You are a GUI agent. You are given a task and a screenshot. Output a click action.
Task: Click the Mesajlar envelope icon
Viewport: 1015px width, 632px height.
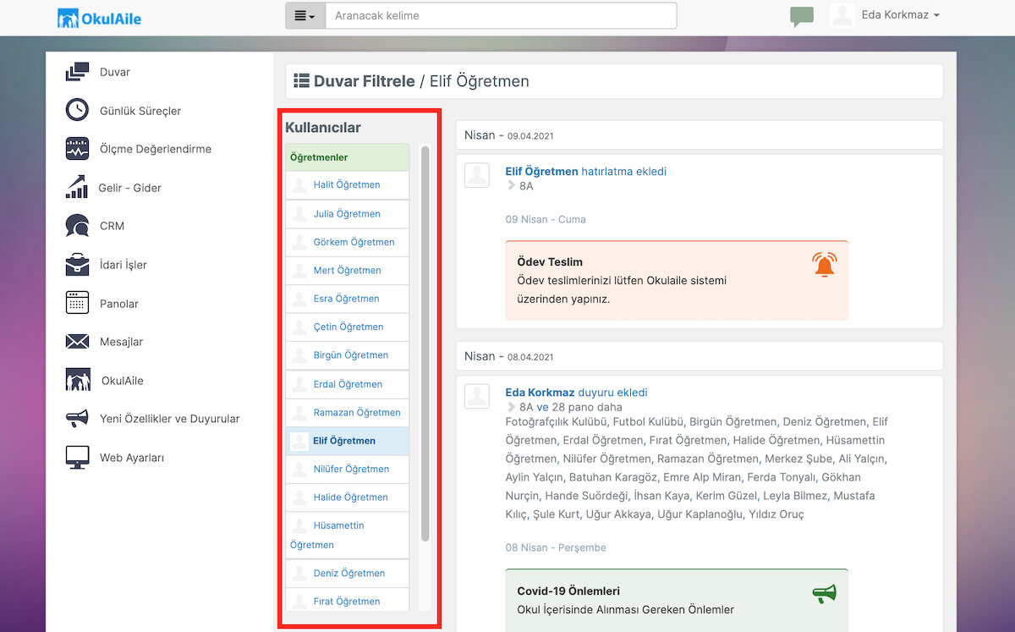click(77, 342)
